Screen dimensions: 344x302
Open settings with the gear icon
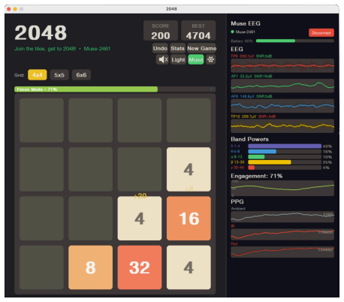pos(210,59)
